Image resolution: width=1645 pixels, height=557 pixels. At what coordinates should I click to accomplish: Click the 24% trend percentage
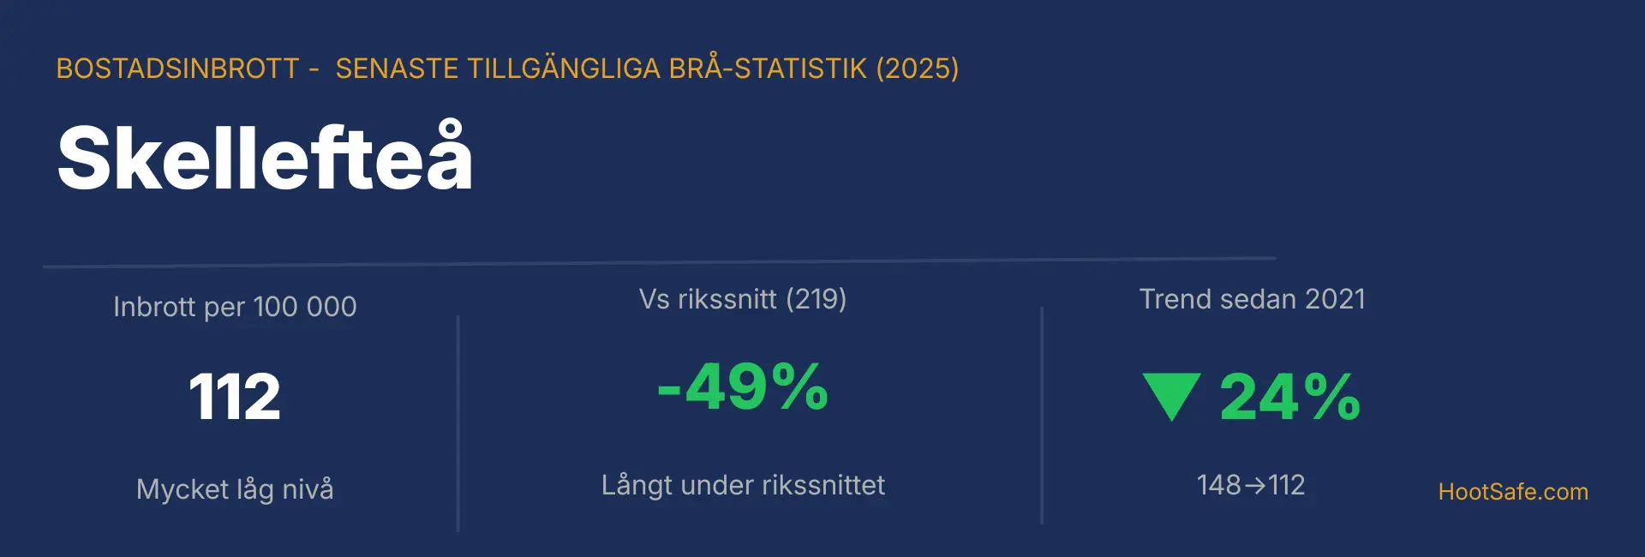1289,398
